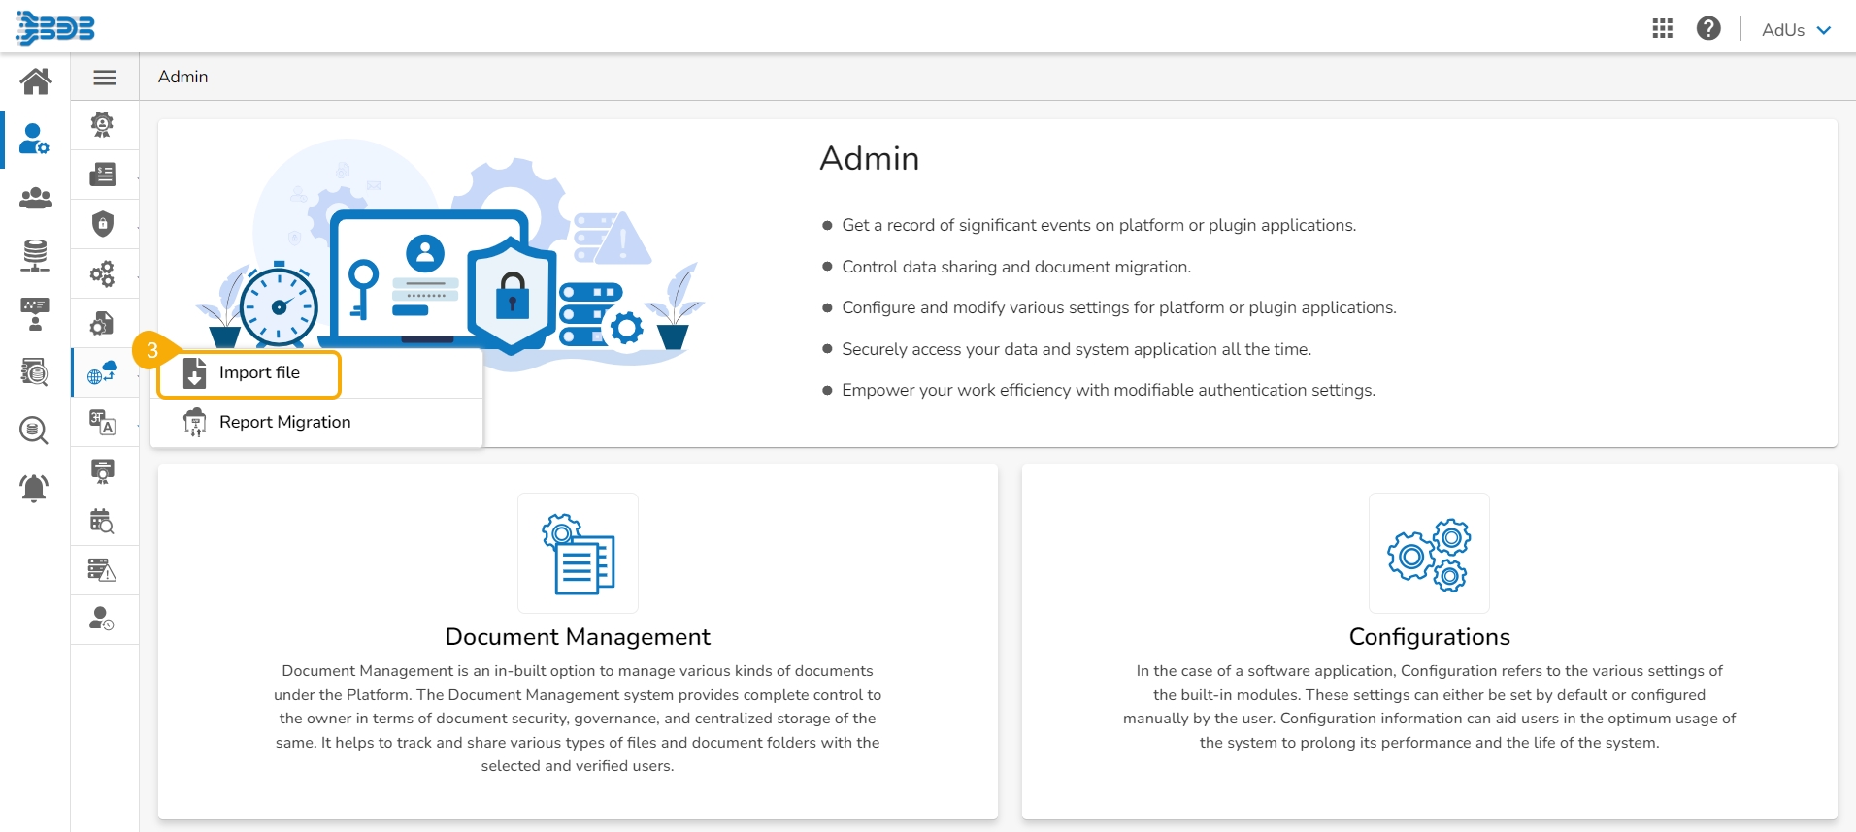This screenshot has height=832, width=1856.
Task: Open the document gear settings icon
Action: pyautogui.click(x=102, y=323)
